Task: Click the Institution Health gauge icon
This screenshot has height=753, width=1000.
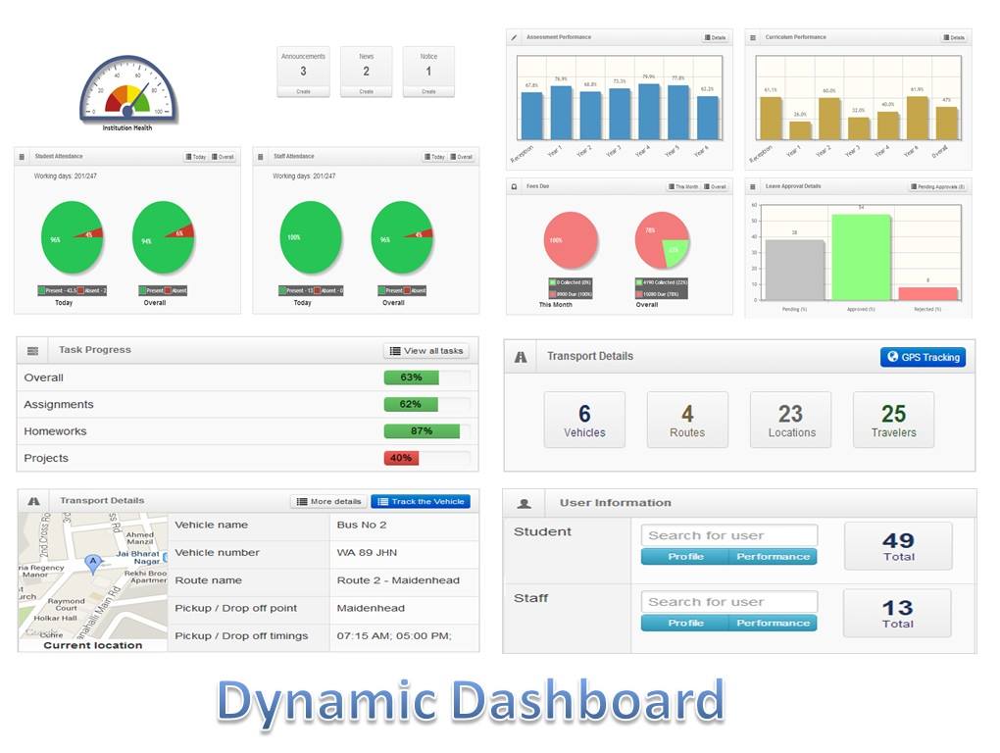Action: (x=127, y=89)
